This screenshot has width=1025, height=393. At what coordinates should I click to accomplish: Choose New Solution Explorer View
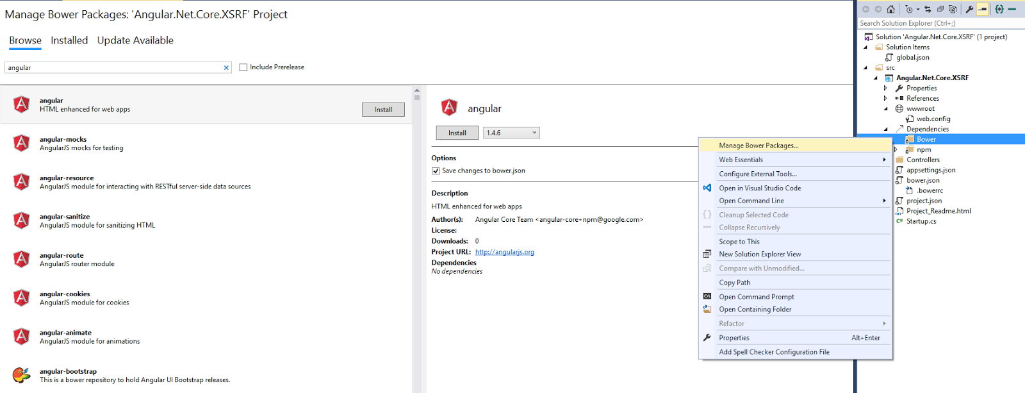click(795, 254)
